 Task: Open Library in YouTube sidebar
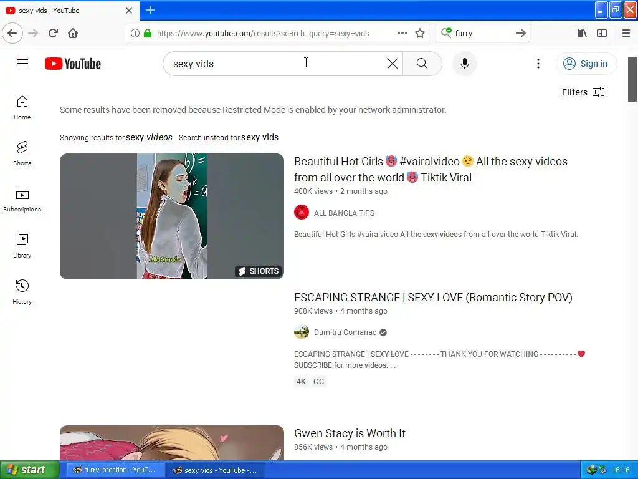pyautogui.click(x=22, y=246)
